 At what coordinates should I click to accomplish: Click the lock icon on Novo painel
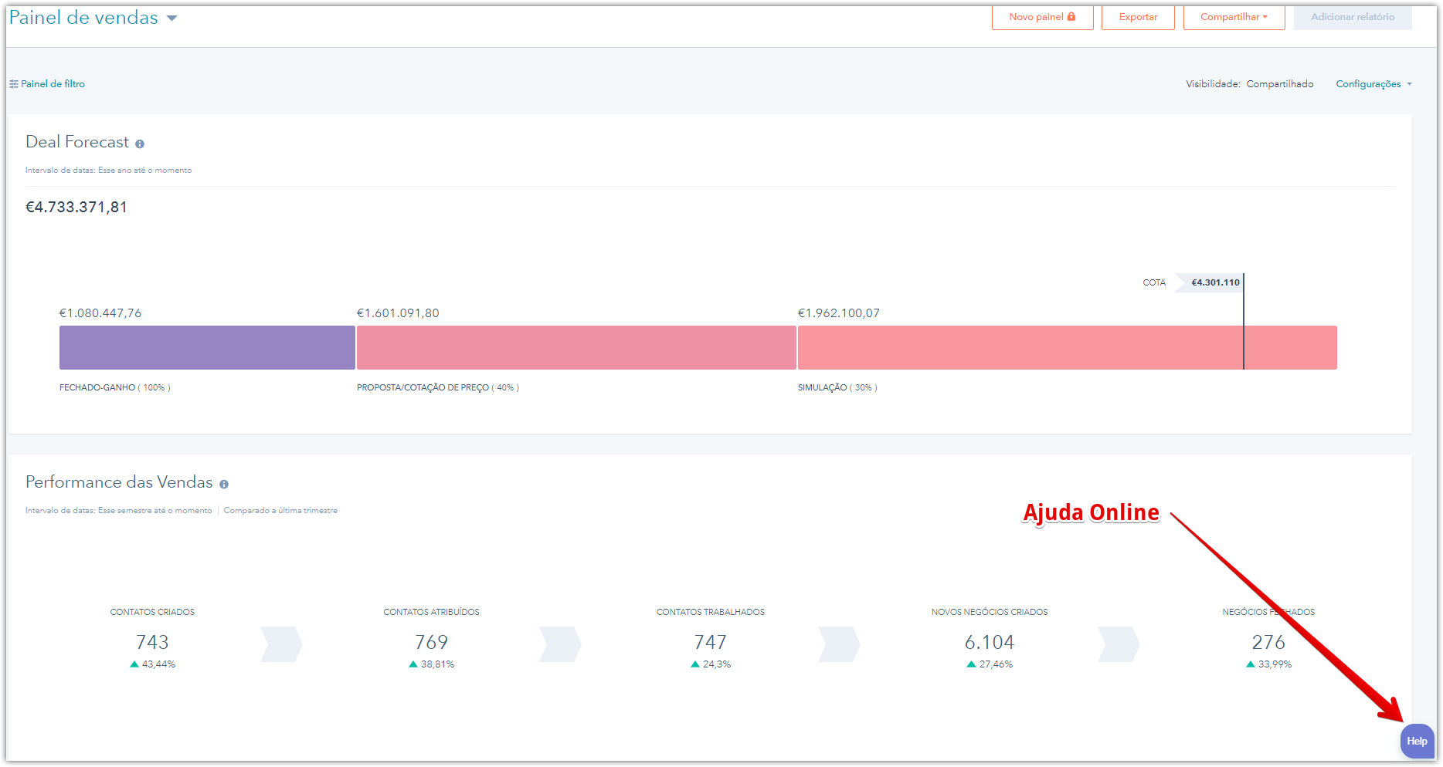click(1071, 17)
